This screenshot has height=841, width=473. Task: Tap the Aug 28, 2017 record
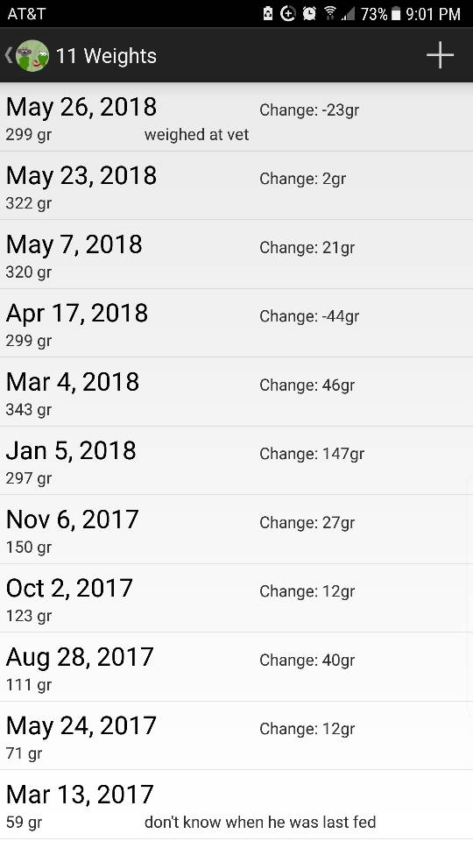click(236, 666)
